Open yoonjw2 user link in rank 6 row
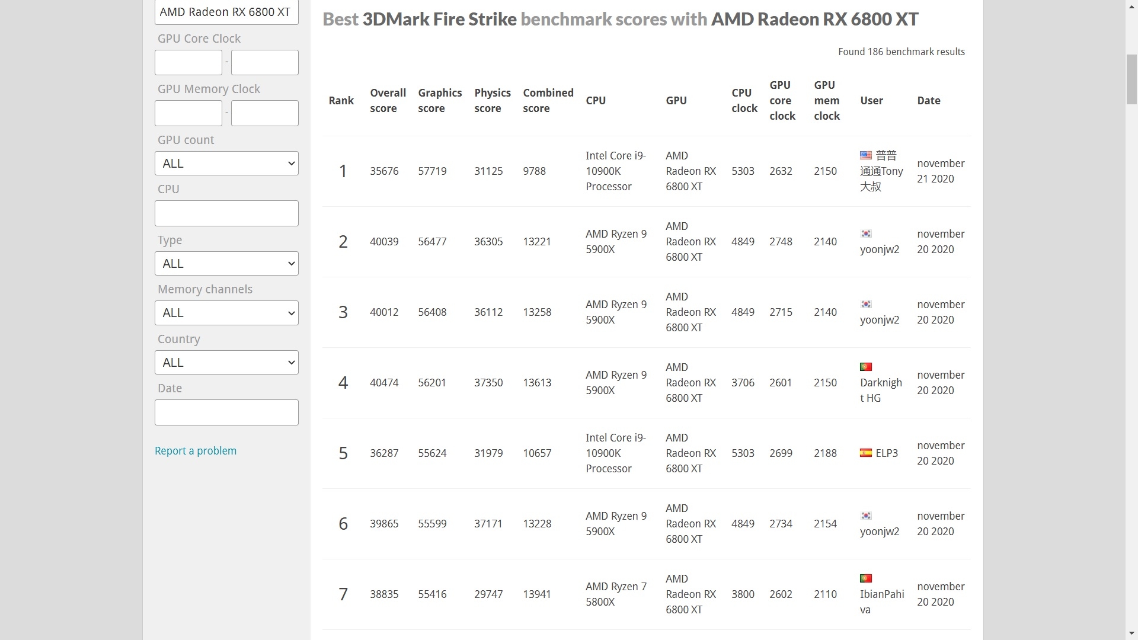Viewport: 1138px width, 640px height. coord(880,532)
